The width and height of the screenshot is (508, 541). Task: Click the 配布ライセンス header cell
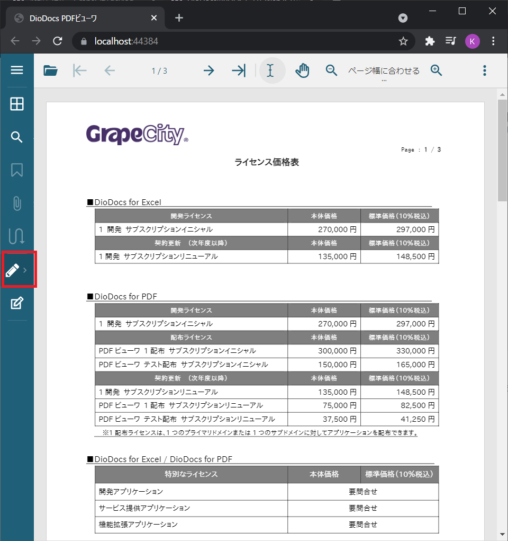coord(191,338)
